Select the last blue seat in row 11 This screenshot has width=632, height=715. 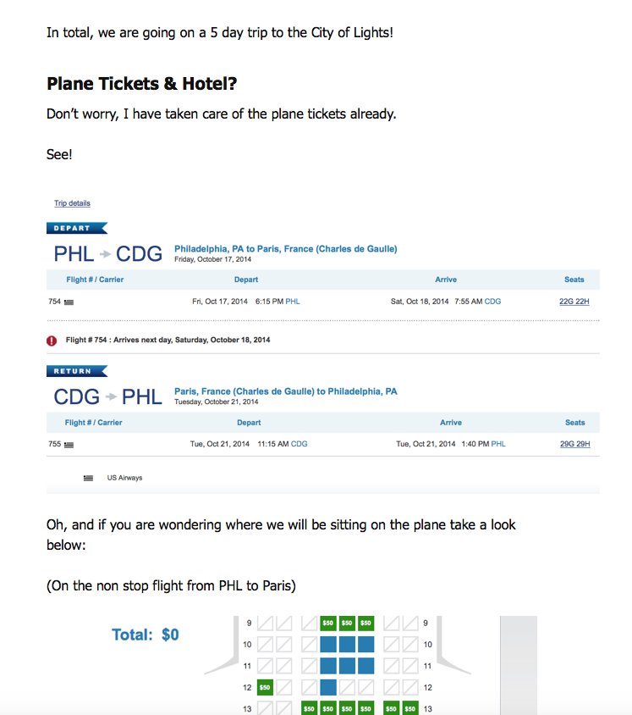point(365,666)
